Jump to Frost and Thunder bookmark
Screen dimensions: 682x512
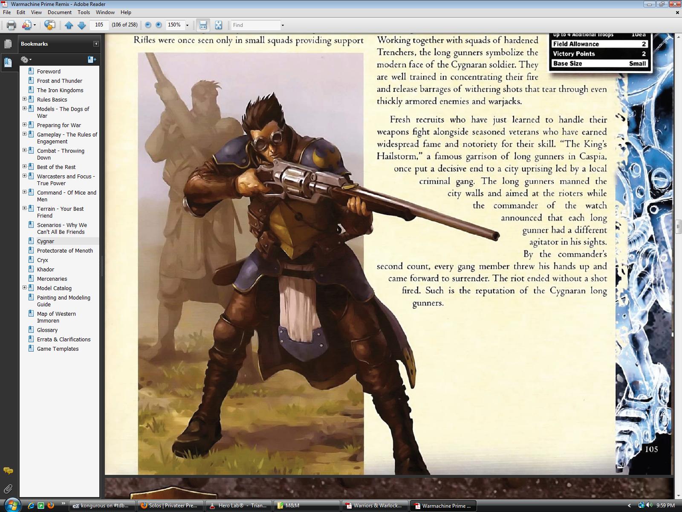point(60,81)
